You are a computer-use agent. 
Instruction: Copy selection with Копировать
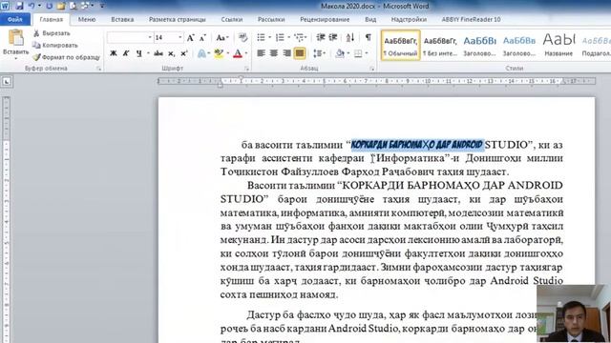click(x=55, y=45)
